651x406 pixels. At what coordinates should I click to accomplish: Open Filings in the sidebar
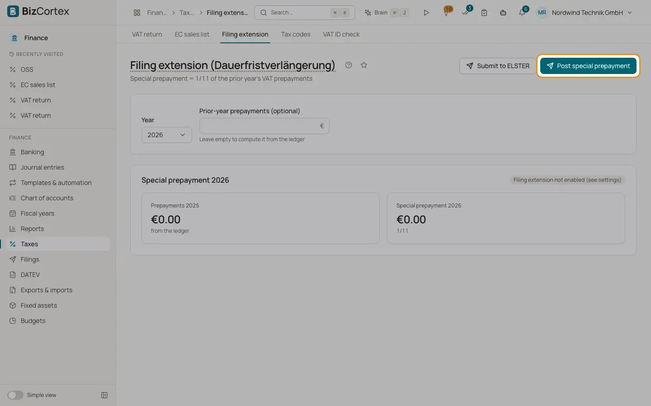pyautogui.click(x=58, y=259)
